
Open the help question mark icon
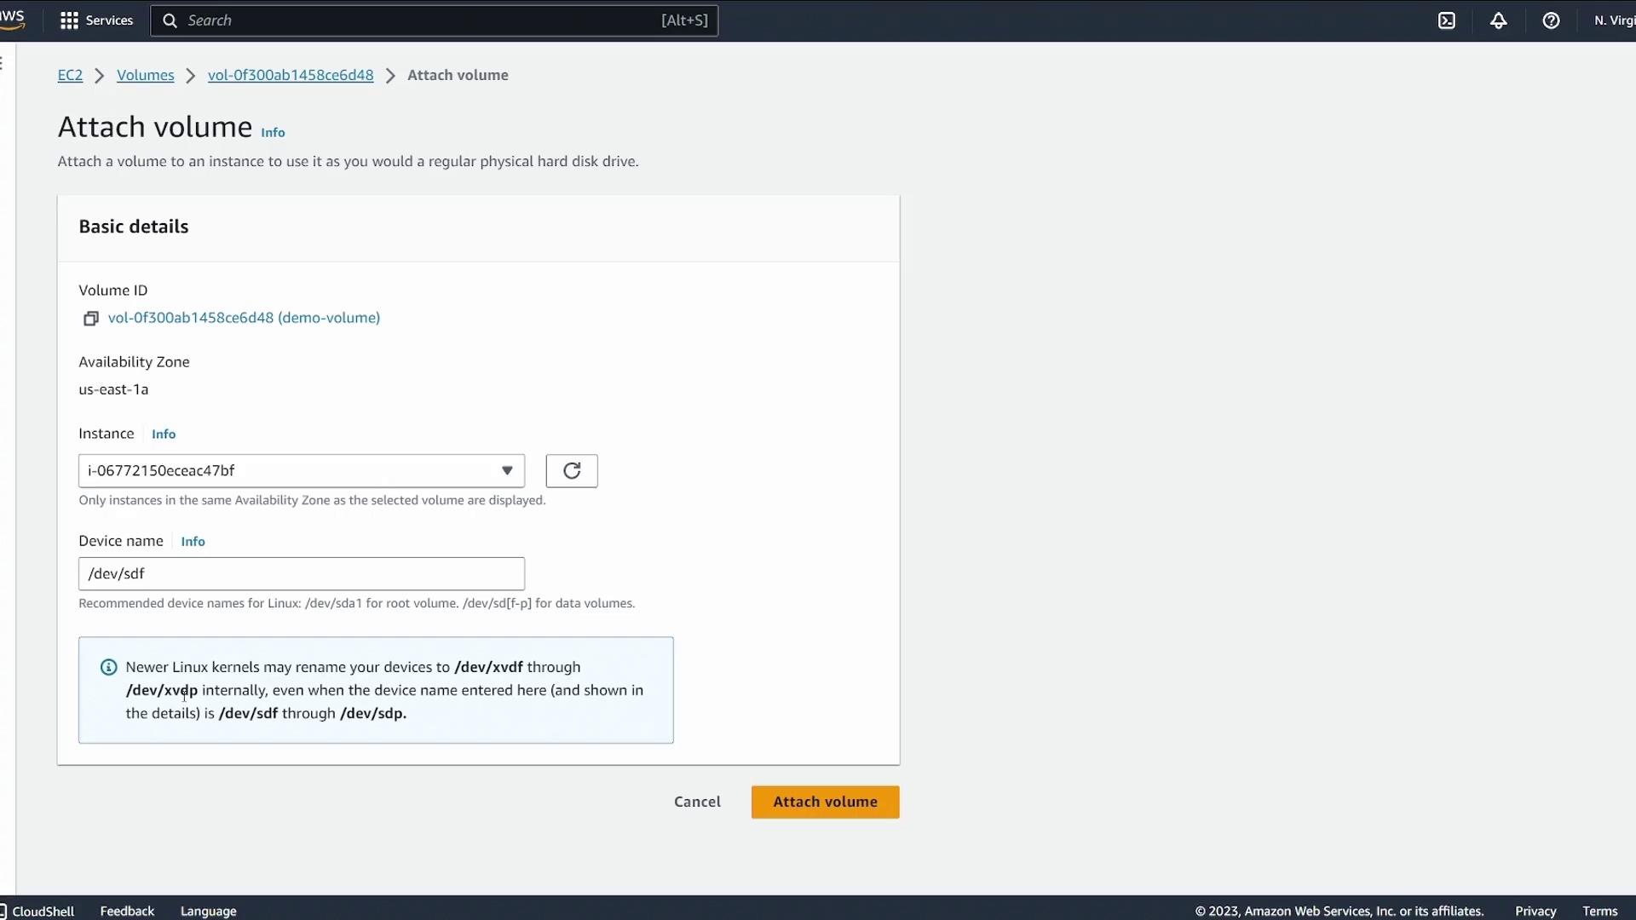(x=1551, y=20)
